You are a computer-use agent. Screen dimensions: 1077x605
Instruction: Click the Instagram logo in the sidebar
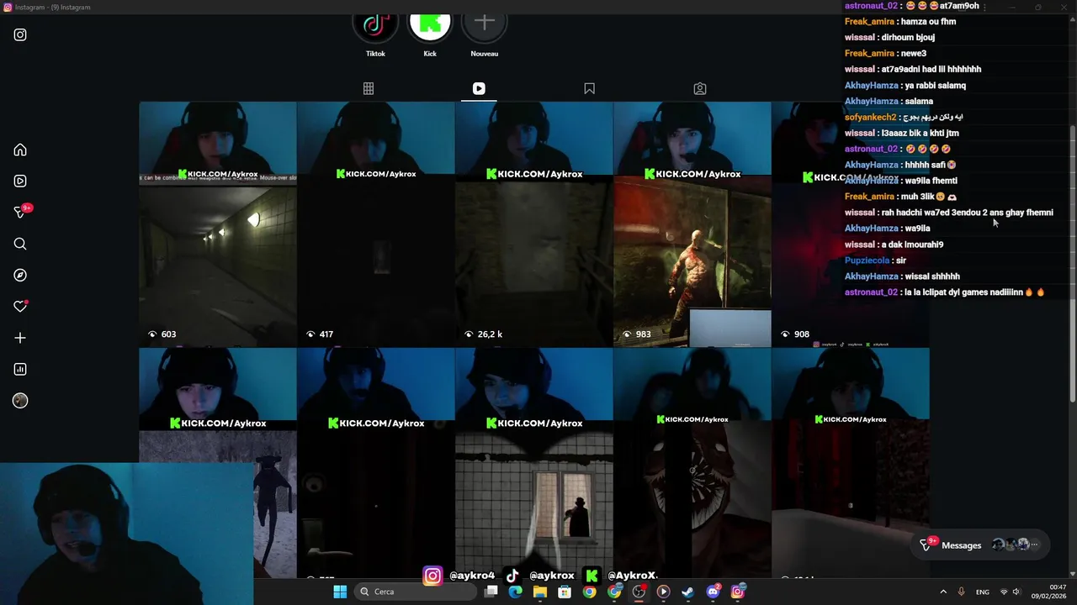[x=20, y=34]
